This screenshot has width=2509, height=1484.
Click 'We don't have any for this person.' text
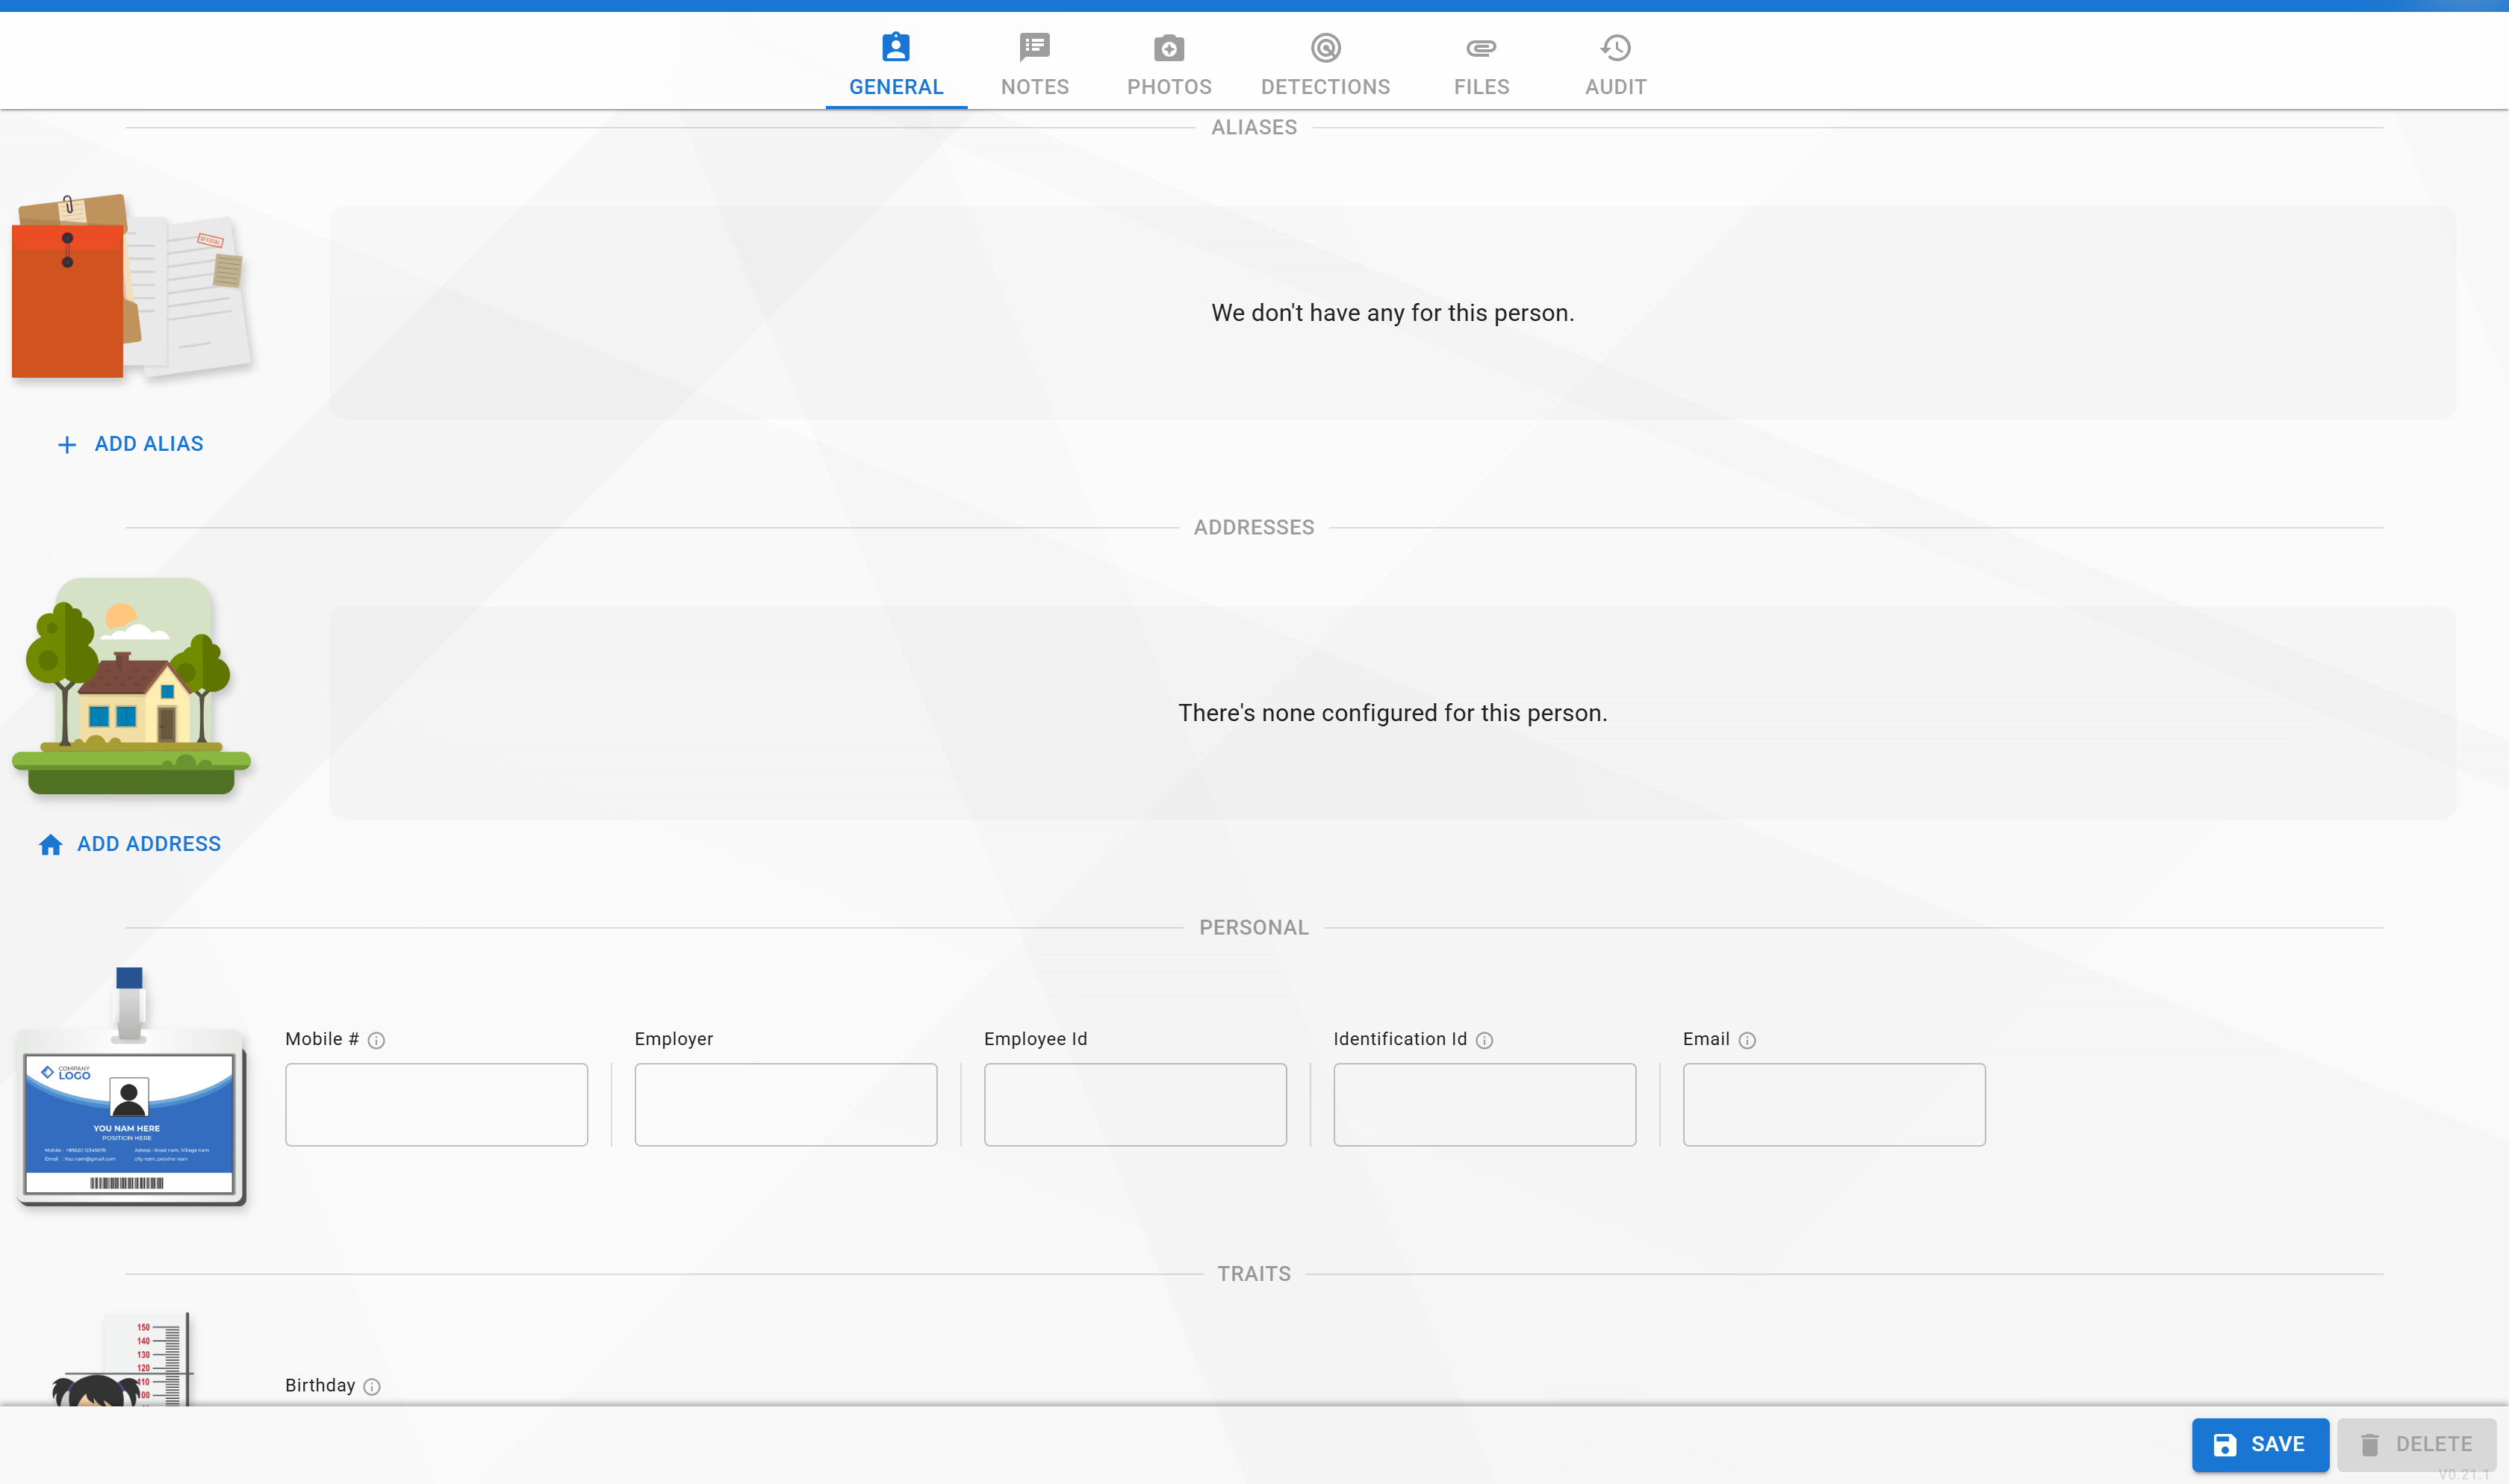pyautogui.click(x=1392, y=313)
